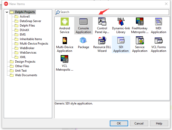Select the VCL Metropolis item icon

point(64,59)
